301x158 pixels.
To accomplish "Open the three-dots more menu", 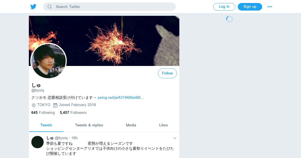I will pos(270,7).
